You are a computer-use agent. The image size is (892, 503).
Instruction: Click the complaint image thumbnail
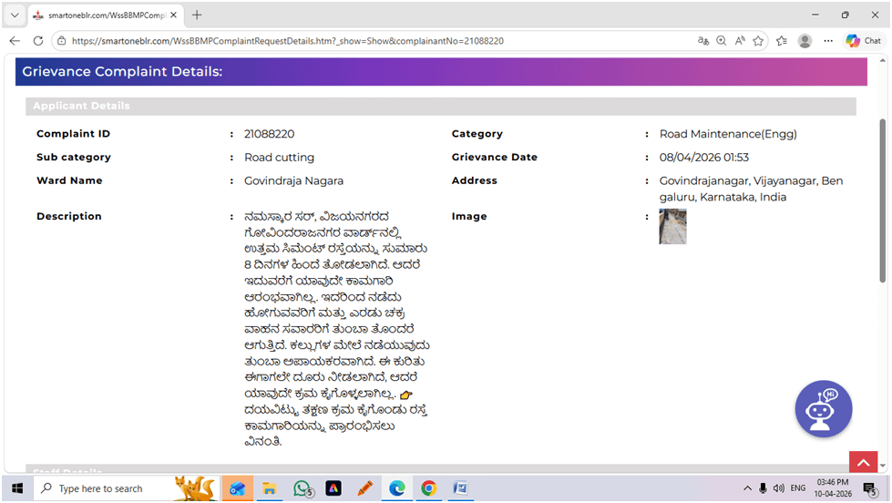pyautogui.click(x=672, y=226)
